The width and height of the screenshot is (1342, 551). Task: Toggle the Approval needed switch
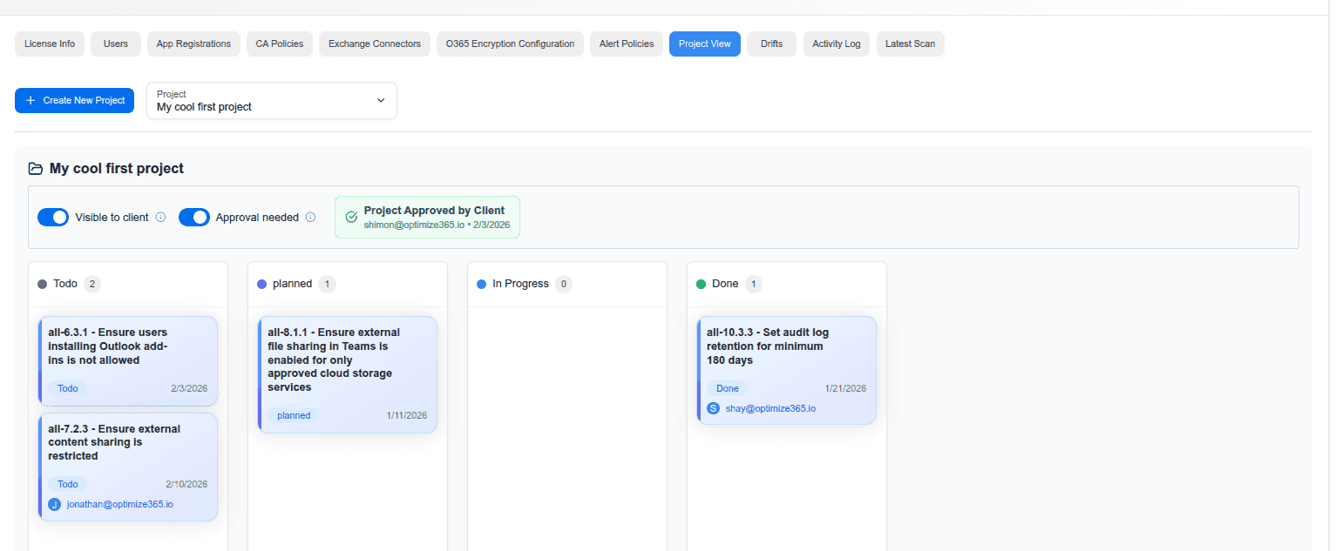[194, 217]
